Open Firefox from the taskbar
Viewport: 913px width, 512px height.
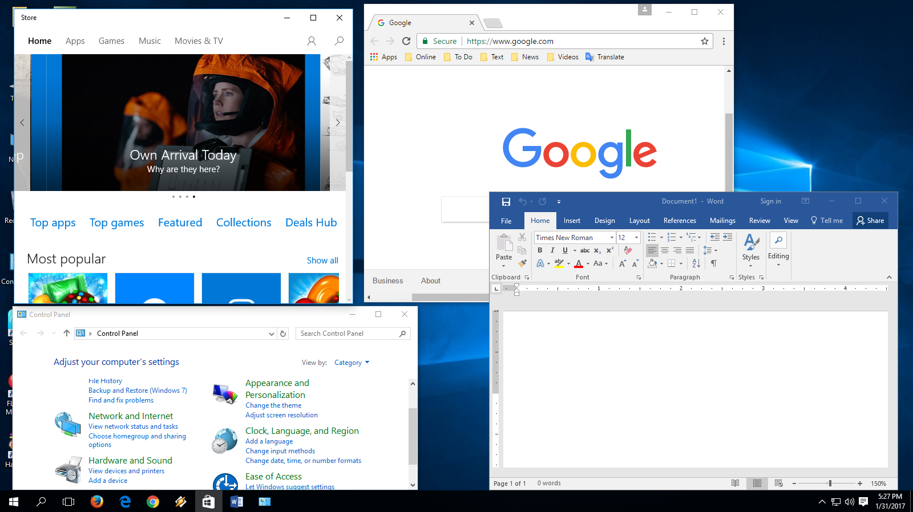pyautogui.click(x=97, y=501)
